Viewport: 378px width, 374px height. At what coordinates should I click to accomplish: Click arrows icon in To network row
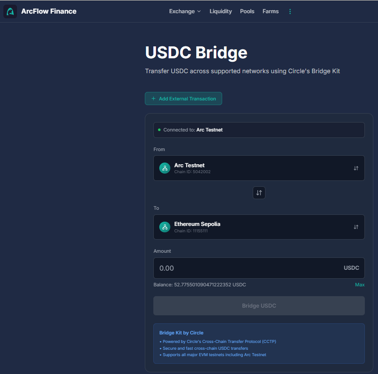pyautogui.click(x=356, y=227)
